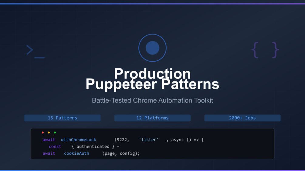
Task: Click the "Puppeteer Patterns" title line
Action: pyautogui.click(x=152, y=84)
